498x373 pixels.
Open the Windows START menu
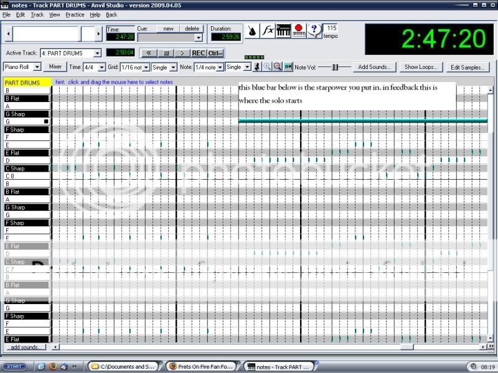tap(14, 366)
